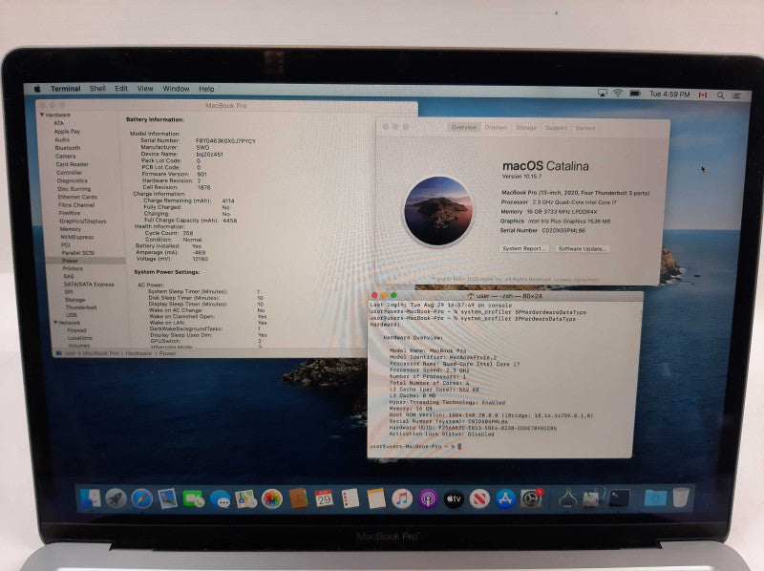Select Card Reader in the sidebar
This screenshot has width=764, height=571.
point(72,164)
